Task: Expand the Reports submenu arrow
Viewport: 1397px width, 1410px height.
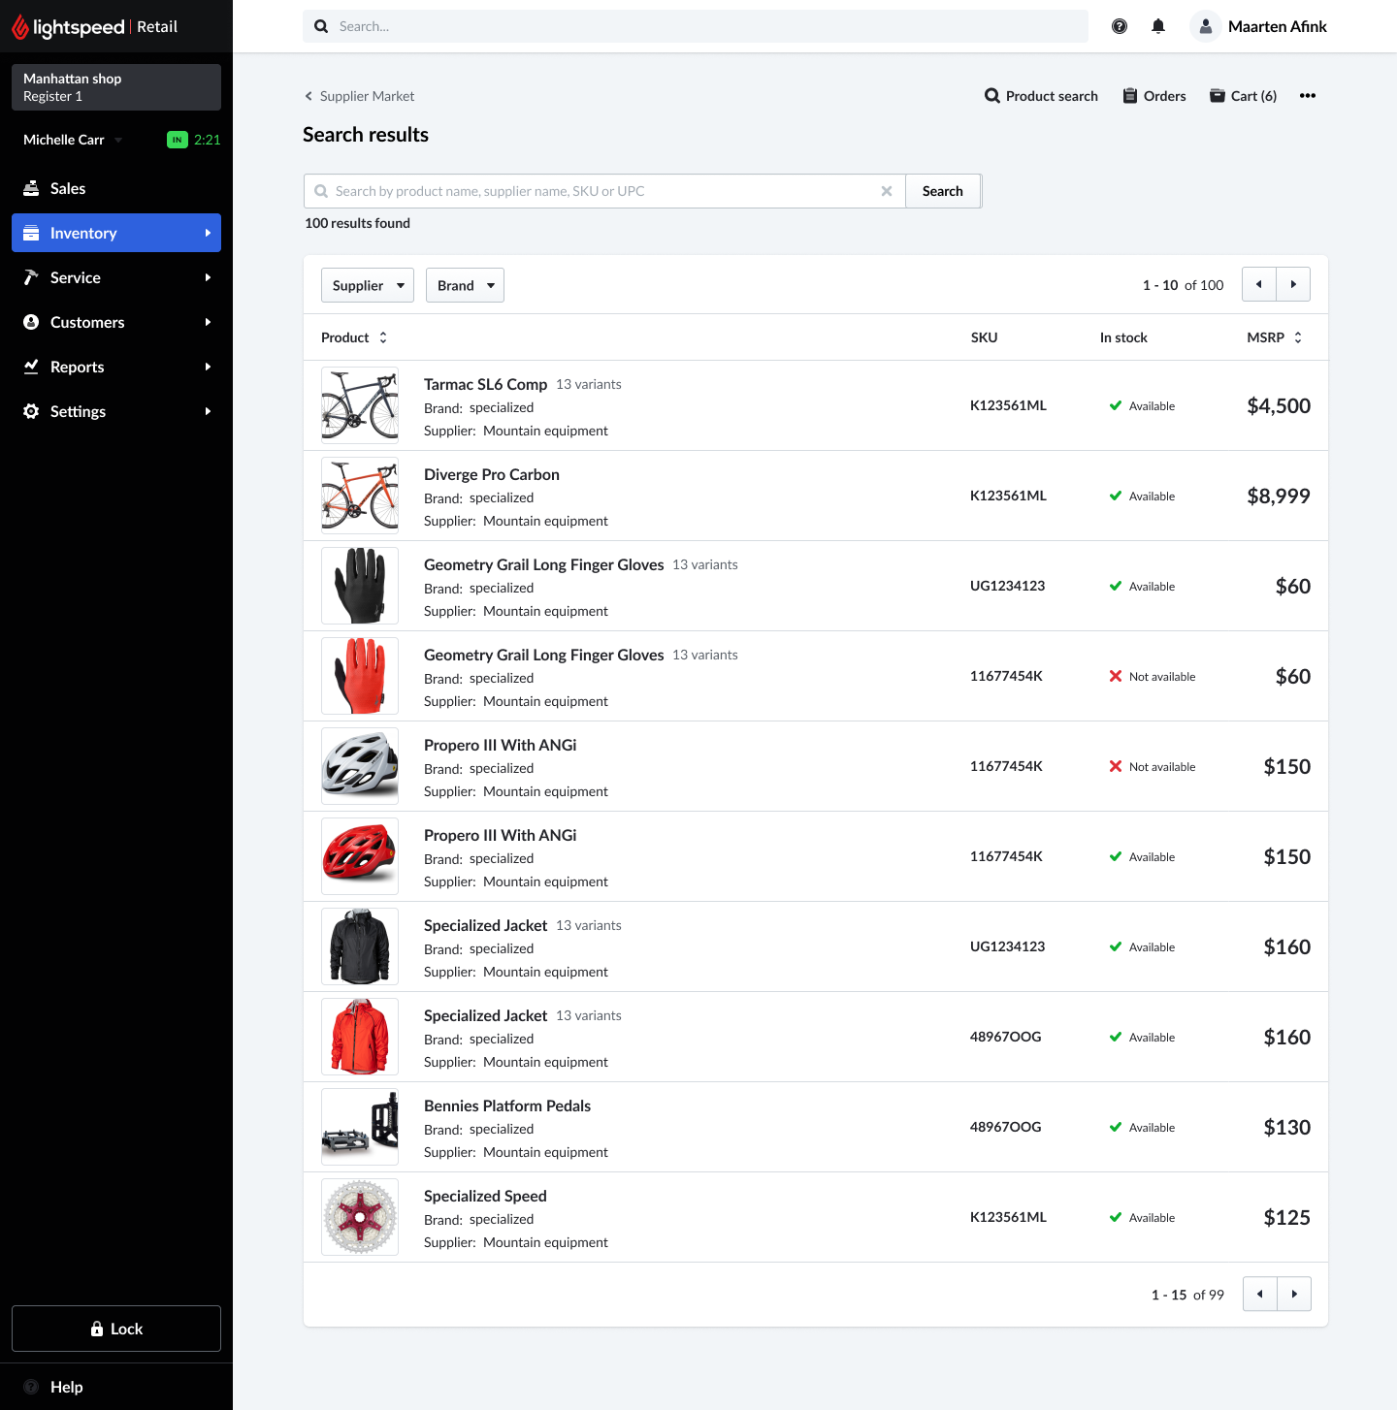Action: (x=208, y=367)
